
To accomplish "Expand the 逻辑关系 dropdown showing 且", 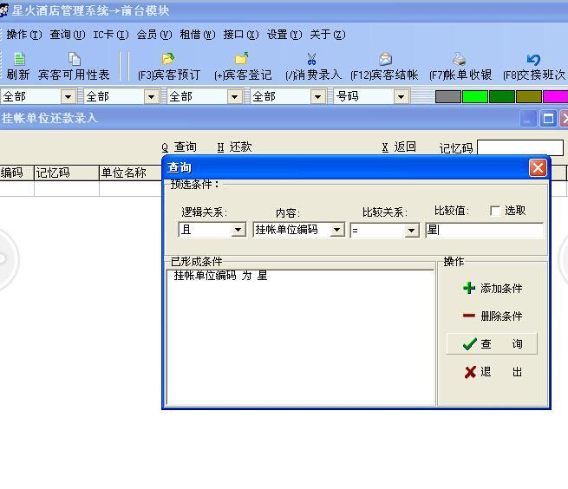I will 238,230.
